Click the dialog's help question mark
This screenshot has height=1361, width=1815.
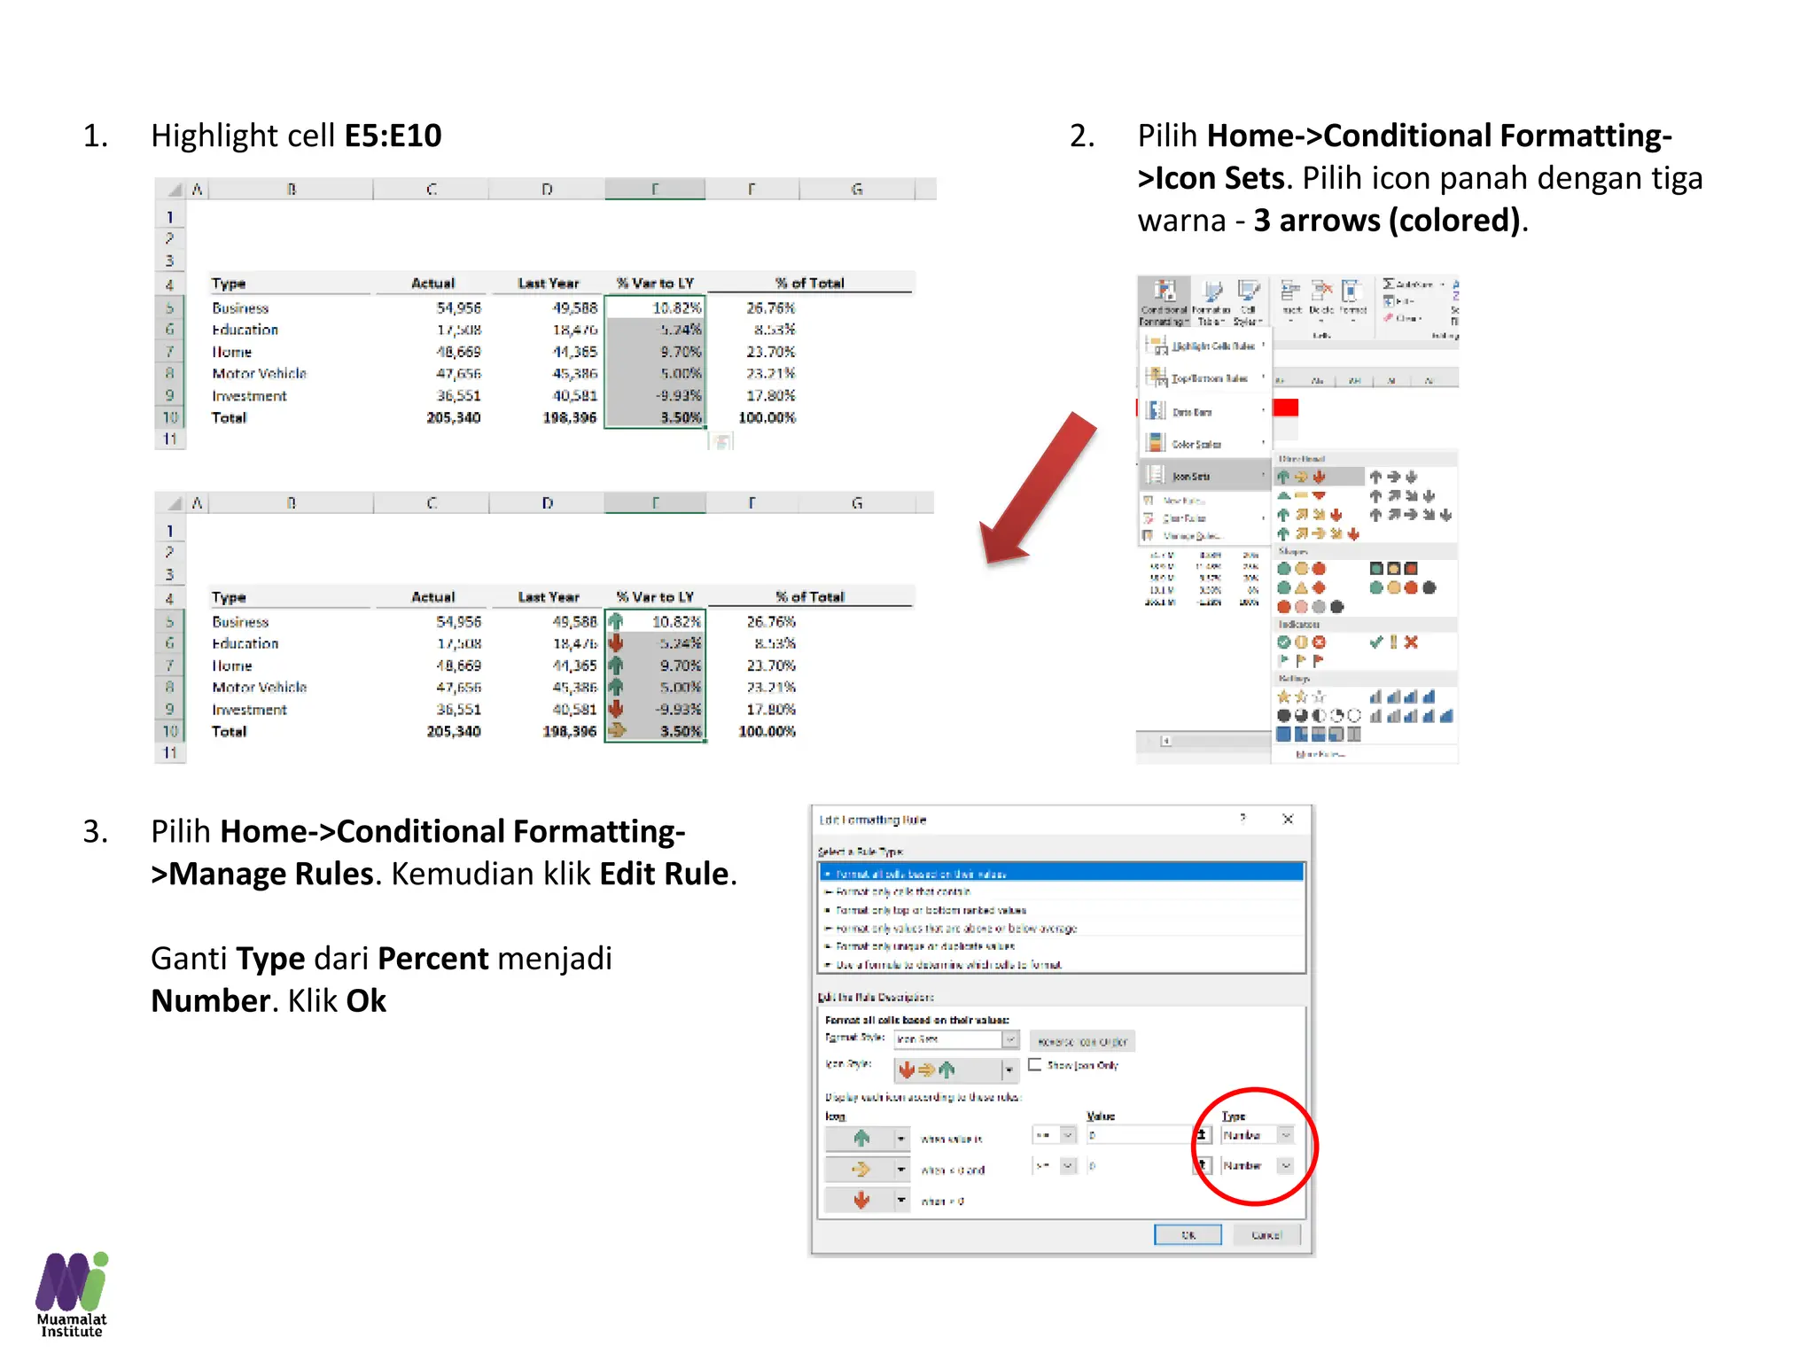1242,818
